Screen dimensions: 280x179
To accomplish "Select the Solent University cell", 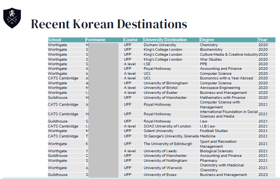I will (171, 131).
